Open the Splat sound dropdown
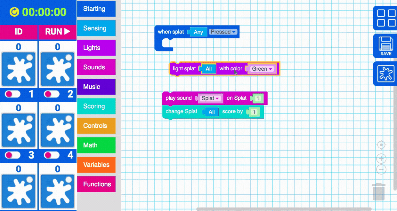 click(x=210, y=98)
